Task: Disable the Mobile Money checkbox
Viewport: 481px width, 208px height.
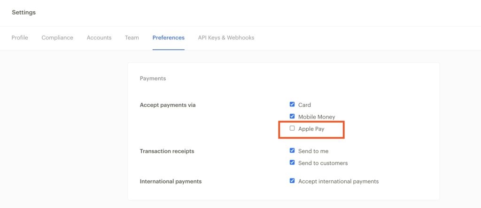Action: point(292,116)
